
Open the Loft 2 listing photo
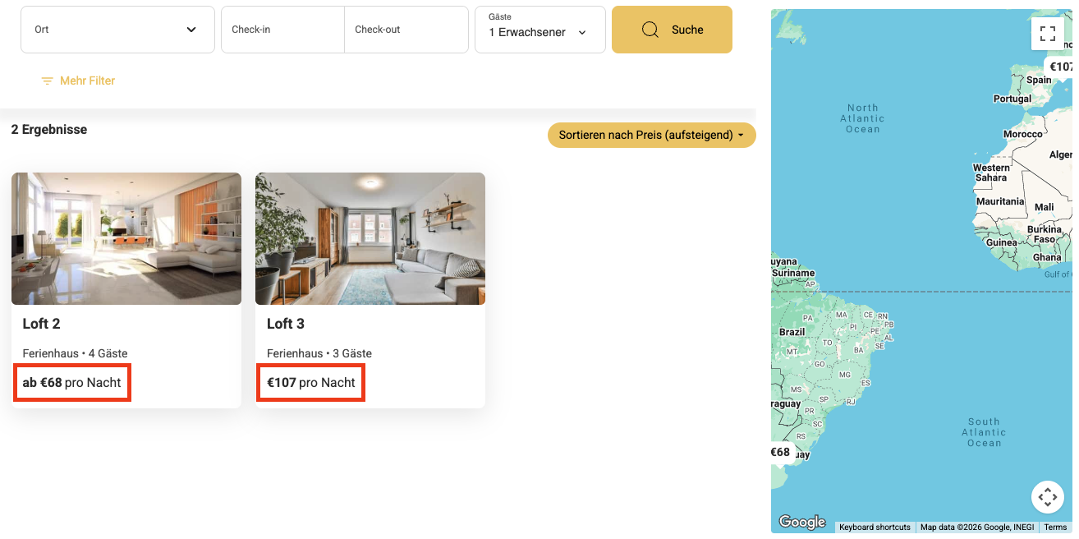126,238
